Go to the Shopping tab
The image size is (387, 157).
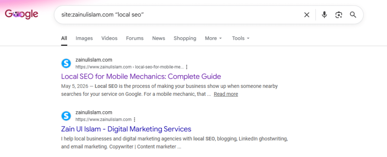click(x=185, y=38)
